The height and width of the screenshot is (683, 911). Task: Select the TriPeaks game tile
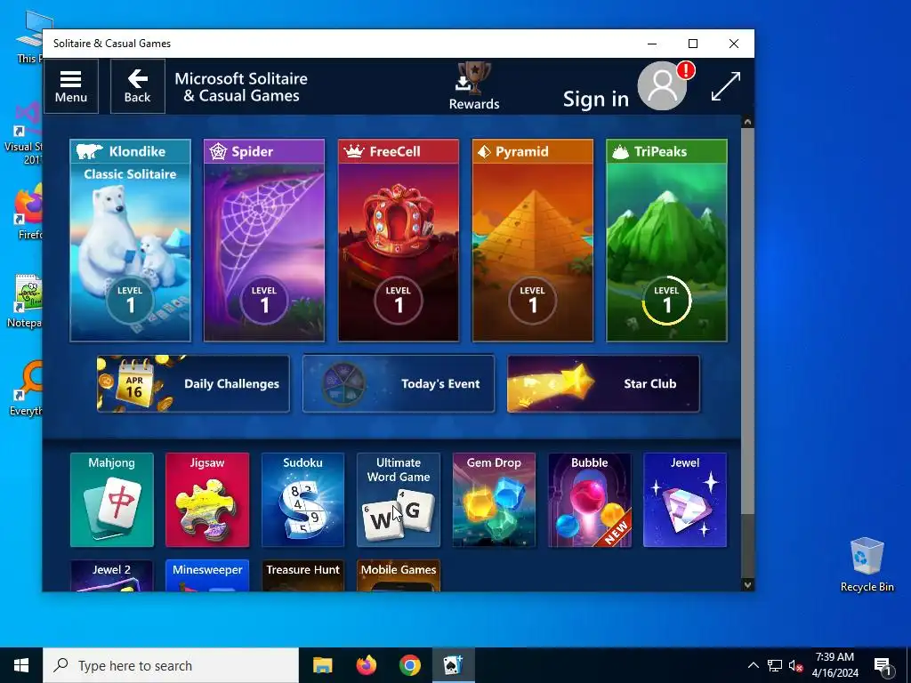666,240
